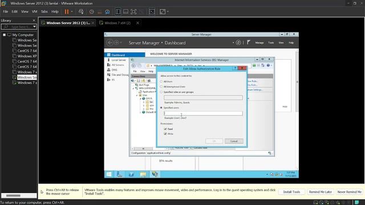Click Never Remind Me
This screenshot has height=205, width=365.
pos(350,192)
